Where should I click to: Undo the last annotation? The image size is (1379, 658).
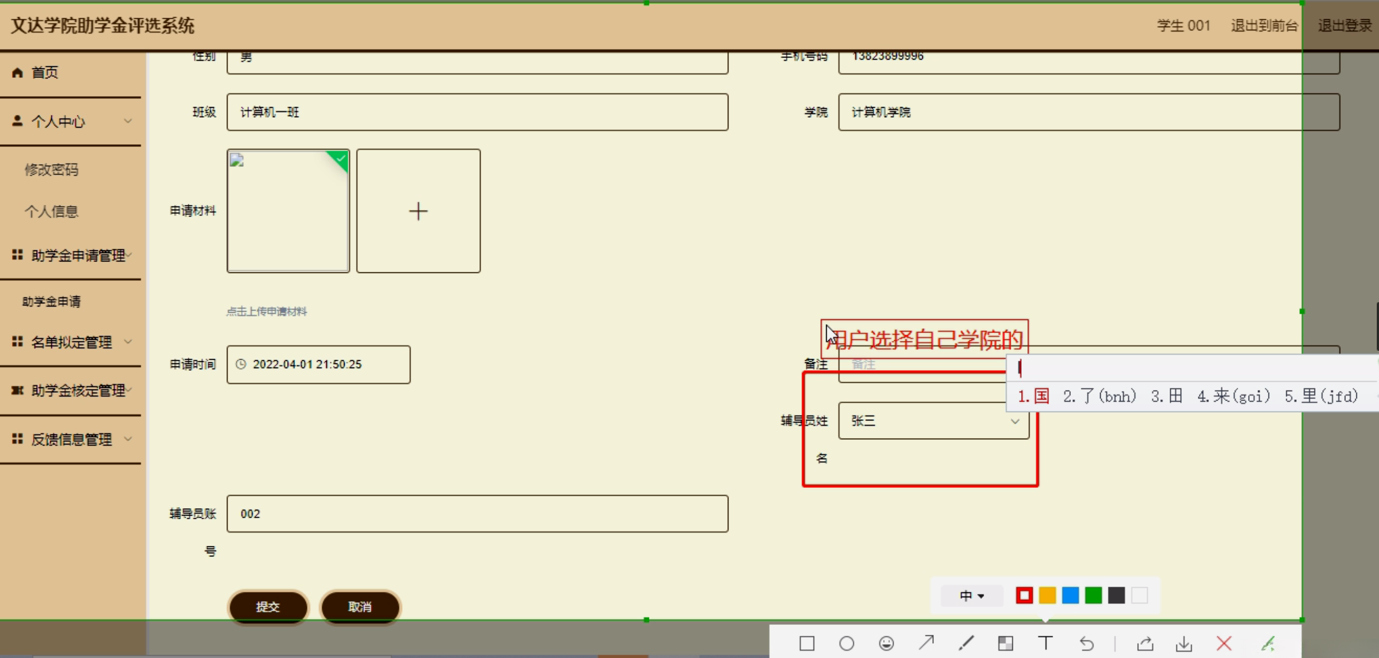click(1086, 643)
